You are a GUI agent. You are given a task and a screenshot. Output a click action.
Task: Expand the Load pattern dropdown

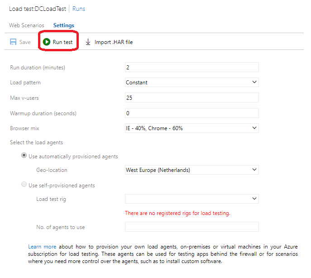(x=192, y=82)
